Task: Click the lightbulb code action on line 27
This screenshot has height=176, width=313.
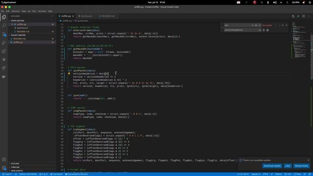Action: pyautogui.click(x=69, y=74)
